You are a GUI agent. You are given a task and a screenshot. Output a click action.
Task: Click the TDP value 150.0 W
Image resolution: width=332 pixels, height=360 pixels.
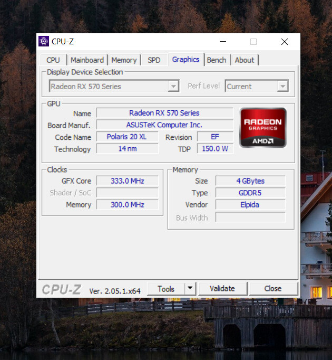tap(215, 149)
